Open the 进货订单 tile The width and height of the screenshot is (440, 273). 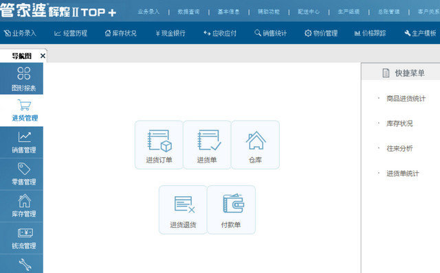(159, 145)
